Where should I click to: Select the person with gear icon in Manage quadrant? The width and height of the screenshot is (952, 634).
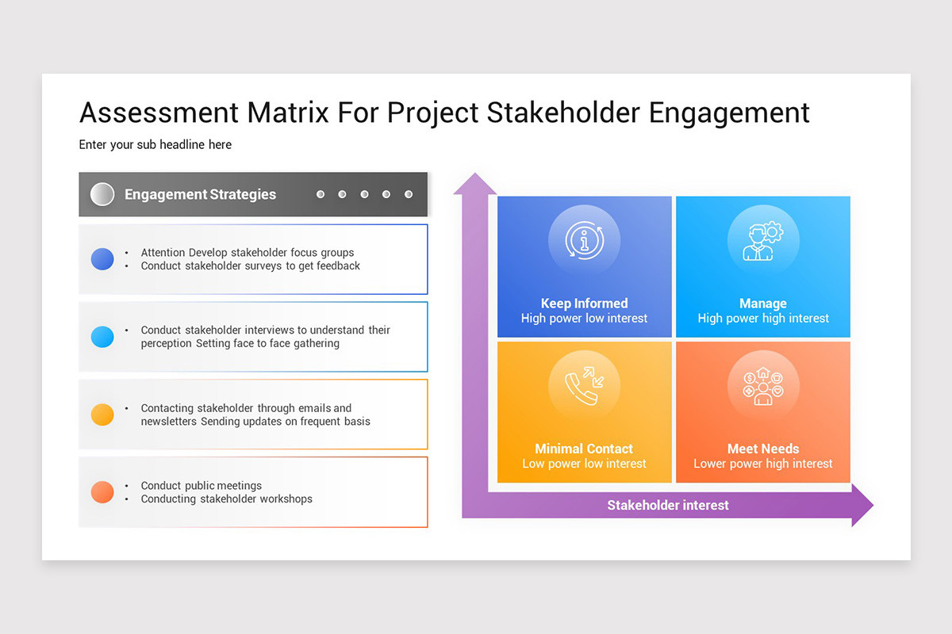pos(762,239)
